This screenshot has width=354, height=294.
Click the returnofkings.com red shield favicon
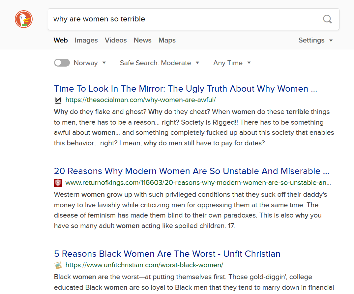[x=58, y=183]
